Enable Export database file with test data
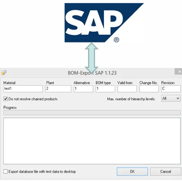The image size is (182, 182). pos(5,172)
